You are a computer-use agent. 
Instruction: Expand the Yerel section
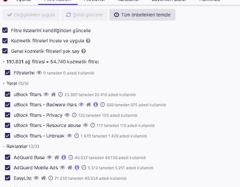(x=4, y=84)
